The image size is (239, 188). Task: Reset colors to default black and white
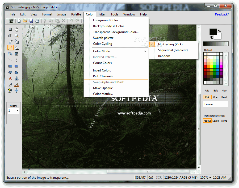click(212, 37)
